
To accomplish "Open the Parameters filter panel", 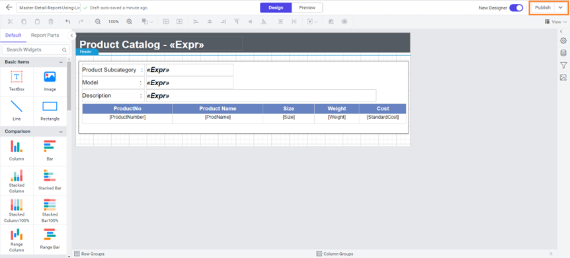I will coord(563,65).
